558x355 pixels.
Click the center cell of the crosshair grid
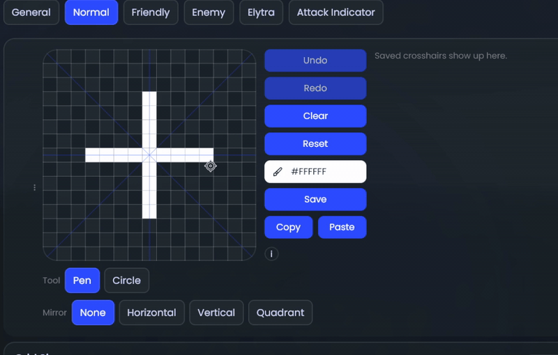(149, 155)
